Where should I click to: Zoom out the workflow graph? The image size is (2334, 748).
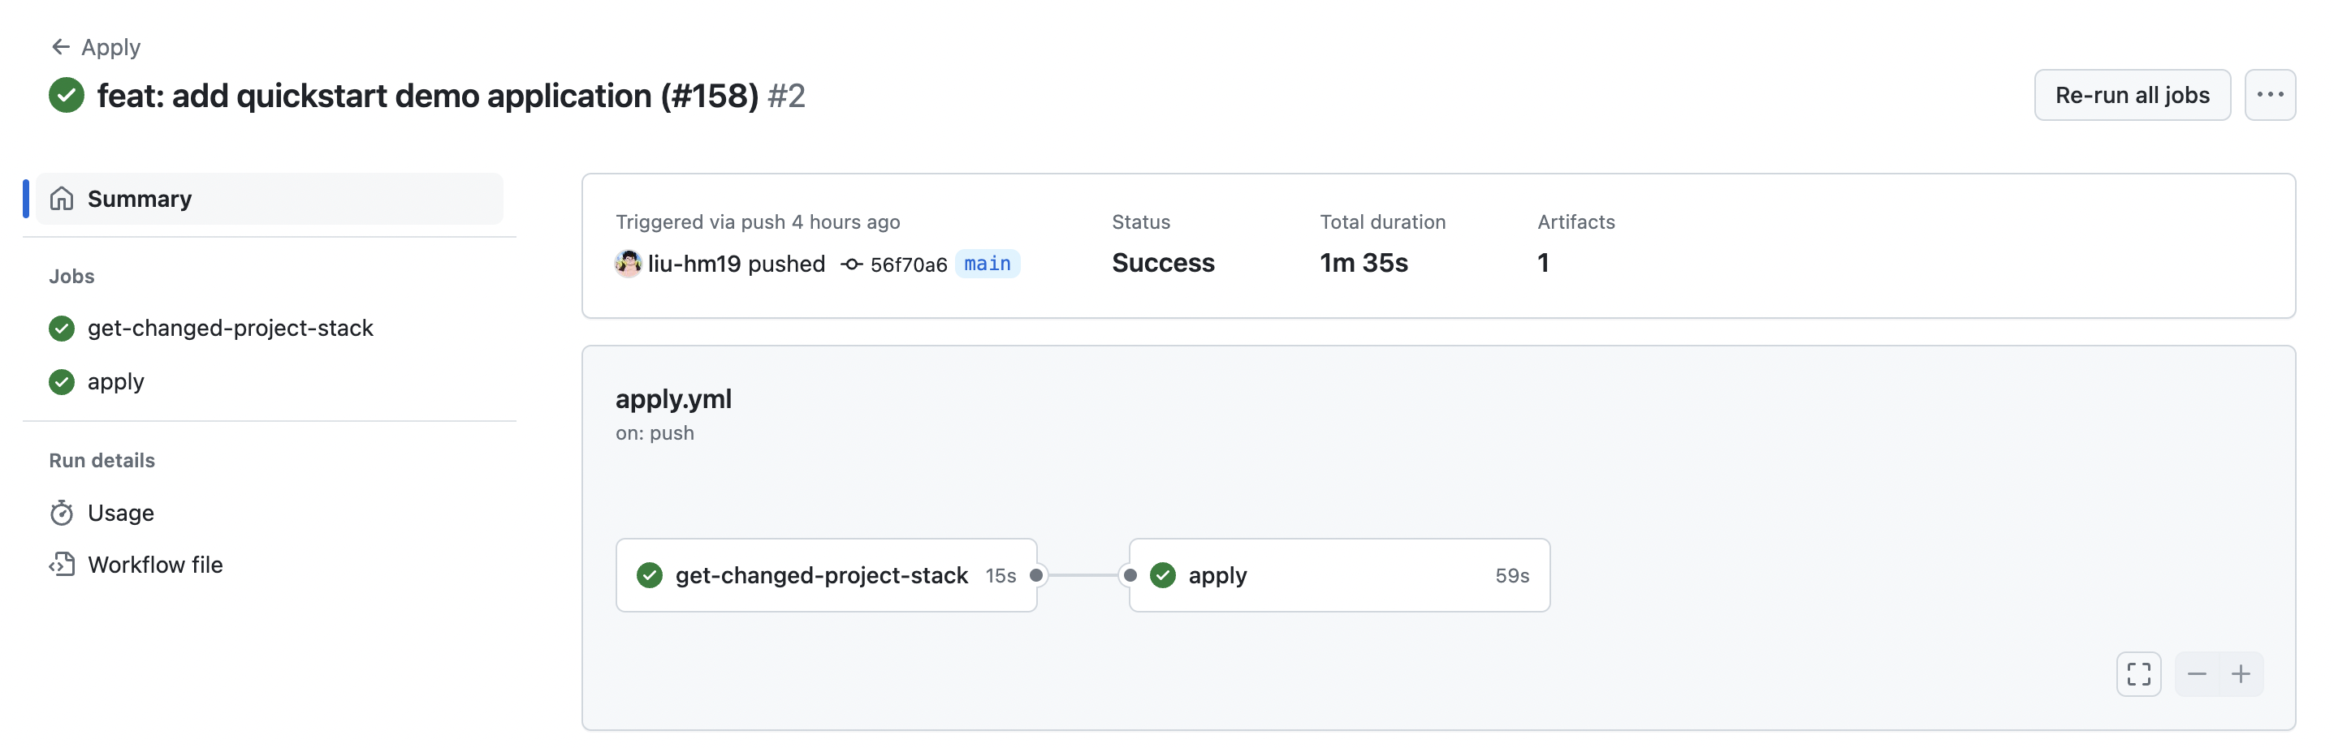(x=2196, y=673)
